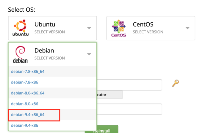Click the partially hidden gray button under the first field
This screenshot has width=203, height=133.
(109, 95)
